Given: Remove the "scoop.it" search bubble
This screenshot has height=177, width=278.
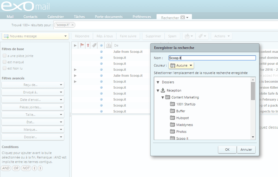Looking at the screenshot, I should click(x=73, y=25).
